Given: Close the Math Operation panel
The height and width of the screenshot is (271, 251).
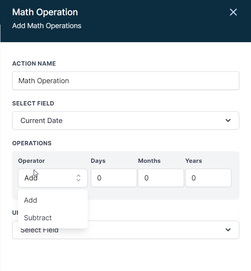Looking at the screenshot, I should click(x=233, y=12).
